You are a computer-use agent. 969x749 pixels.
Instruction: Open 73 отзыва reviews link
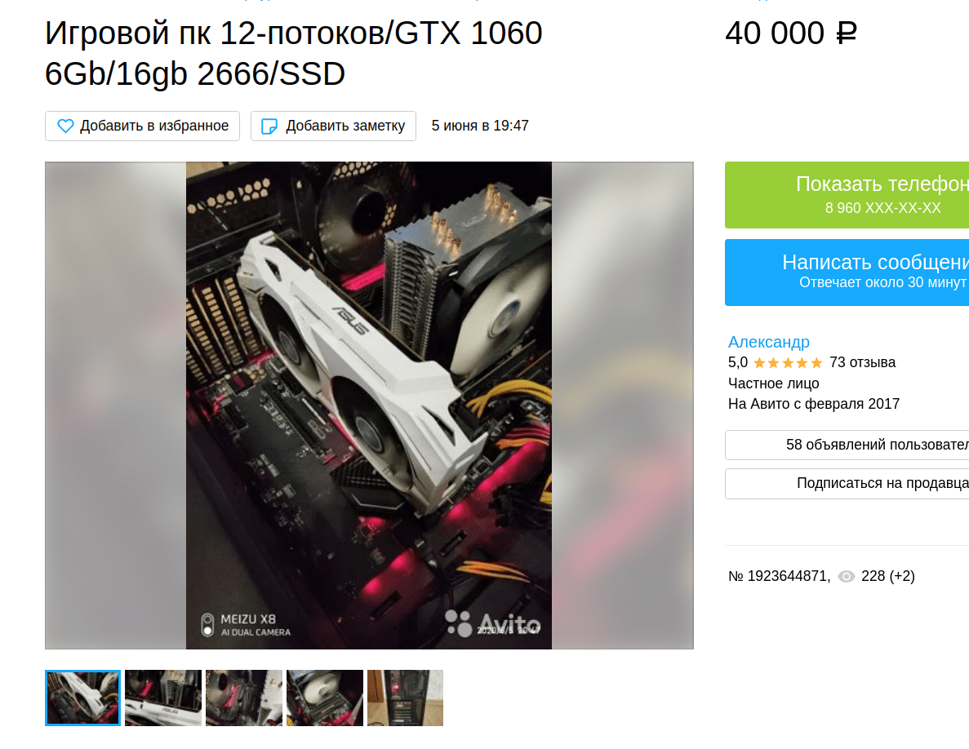[862, 362]
